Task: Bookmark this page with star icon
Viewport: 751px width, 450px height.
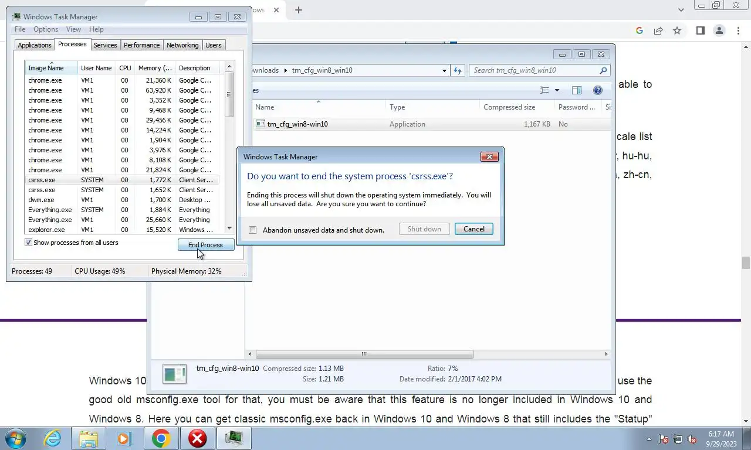Action: pyautogui.click(x=677, y=30)
